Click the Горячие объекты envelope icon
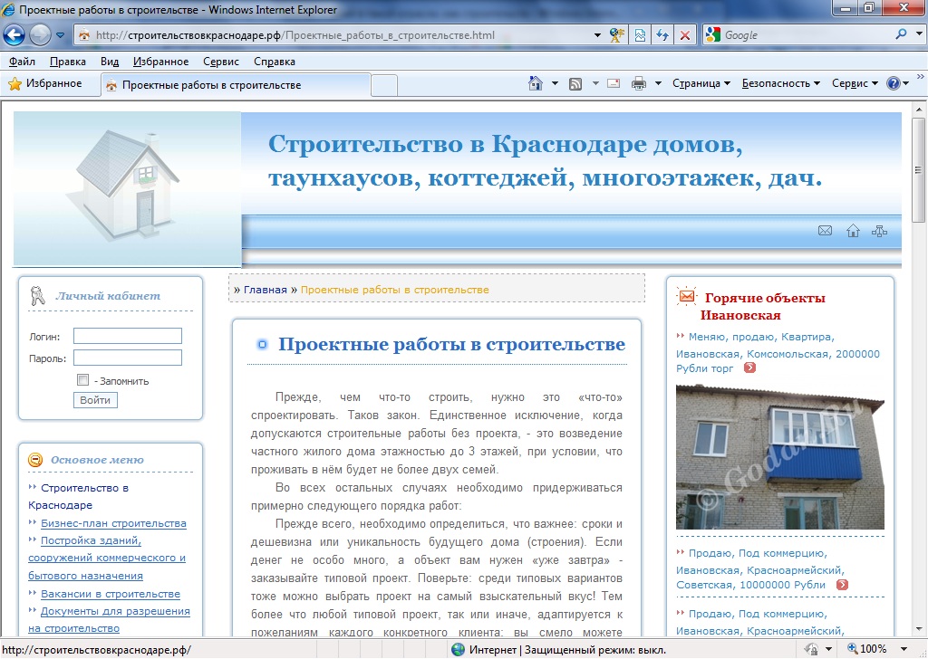 point(687,295)
